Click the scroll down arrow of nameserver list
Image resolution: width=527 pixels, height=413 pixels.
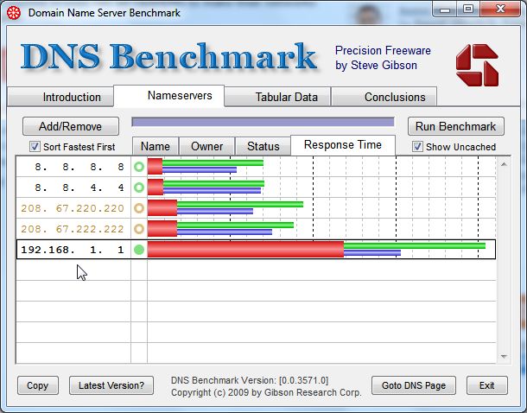tap(504, 356)
